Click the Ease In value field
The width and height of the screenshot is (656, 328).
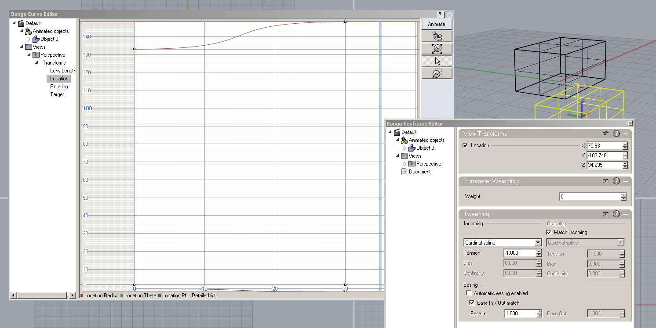pos(520,314)
